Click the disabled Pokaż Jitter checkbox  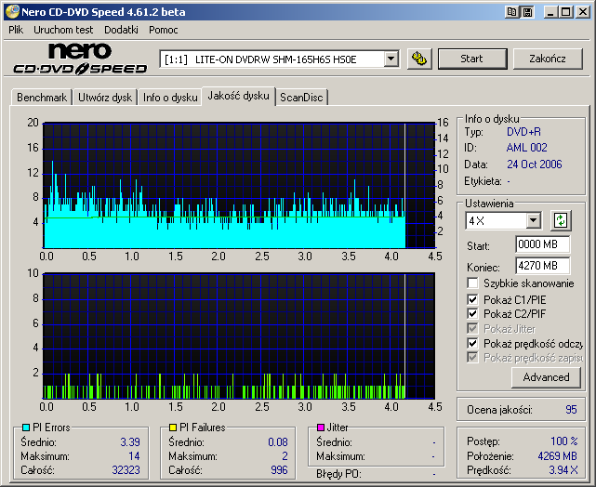tap(472, 329)
